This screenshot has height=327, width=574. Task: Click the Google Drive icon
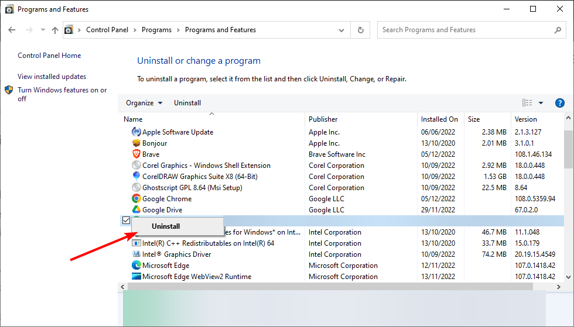[136, 209]
